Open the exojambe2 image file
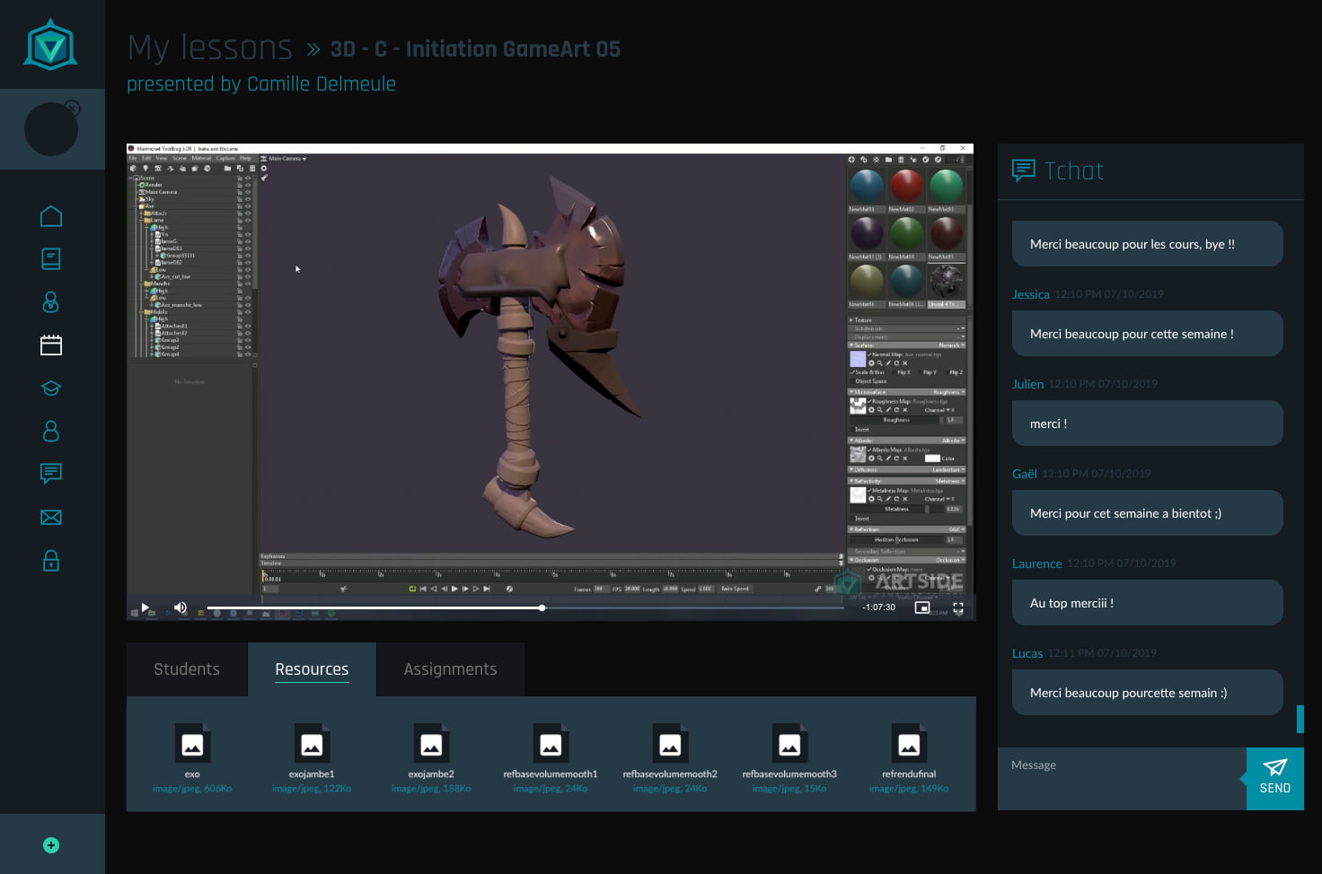 pos(431,757)
